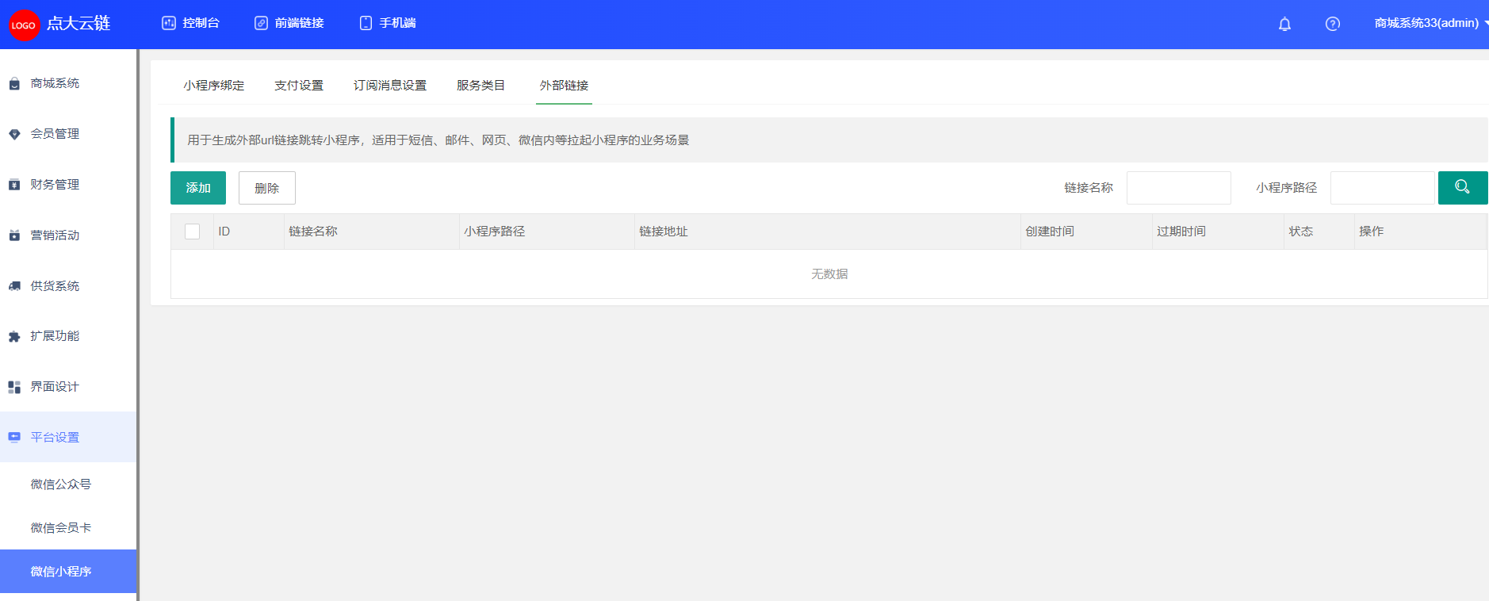
Task: Click the 界面设计 layout icon
Action: pyautogui.click(x=14, y=387)
